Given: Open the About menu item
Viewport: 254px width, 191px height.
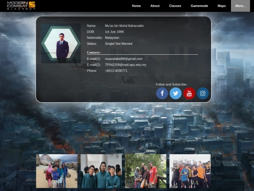Looking at the screenshot, I should click(155, 6).
